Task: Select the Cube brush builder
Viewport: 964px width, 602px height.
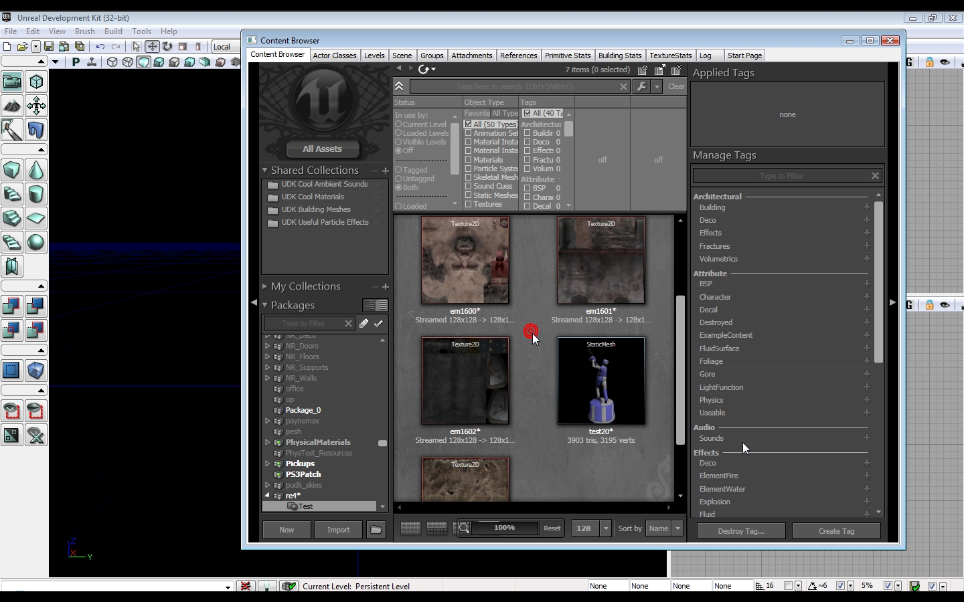Action: (11, 170)
